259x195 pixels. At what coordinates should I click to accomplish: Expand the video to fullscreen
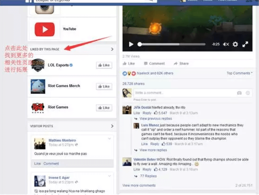[245, 44]
